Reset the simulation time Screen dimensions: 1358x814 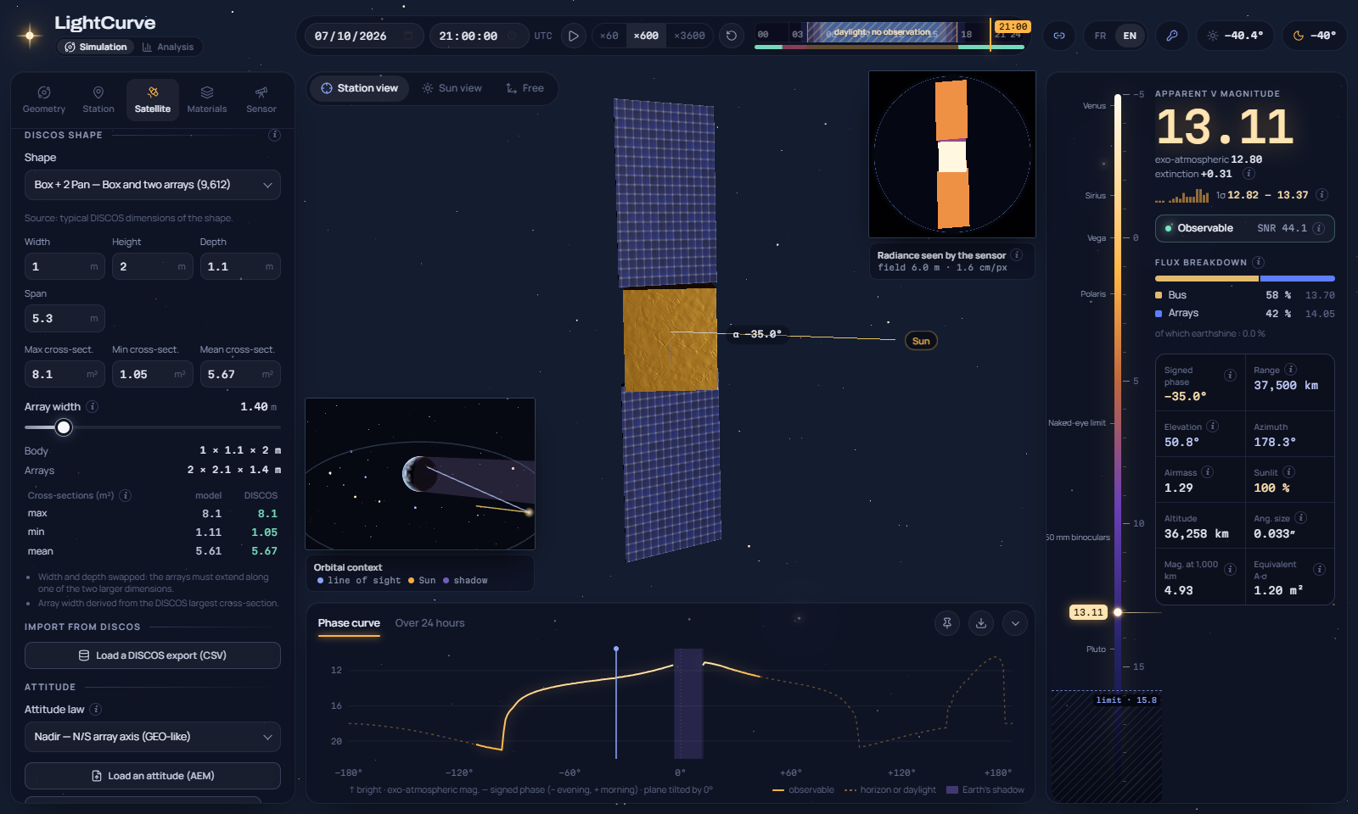click(732, 36)
